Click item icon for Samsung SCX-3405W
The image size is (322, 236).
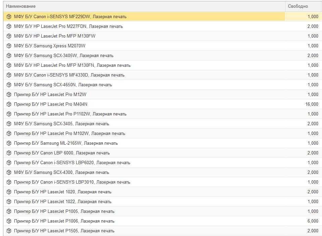[9, 56]
